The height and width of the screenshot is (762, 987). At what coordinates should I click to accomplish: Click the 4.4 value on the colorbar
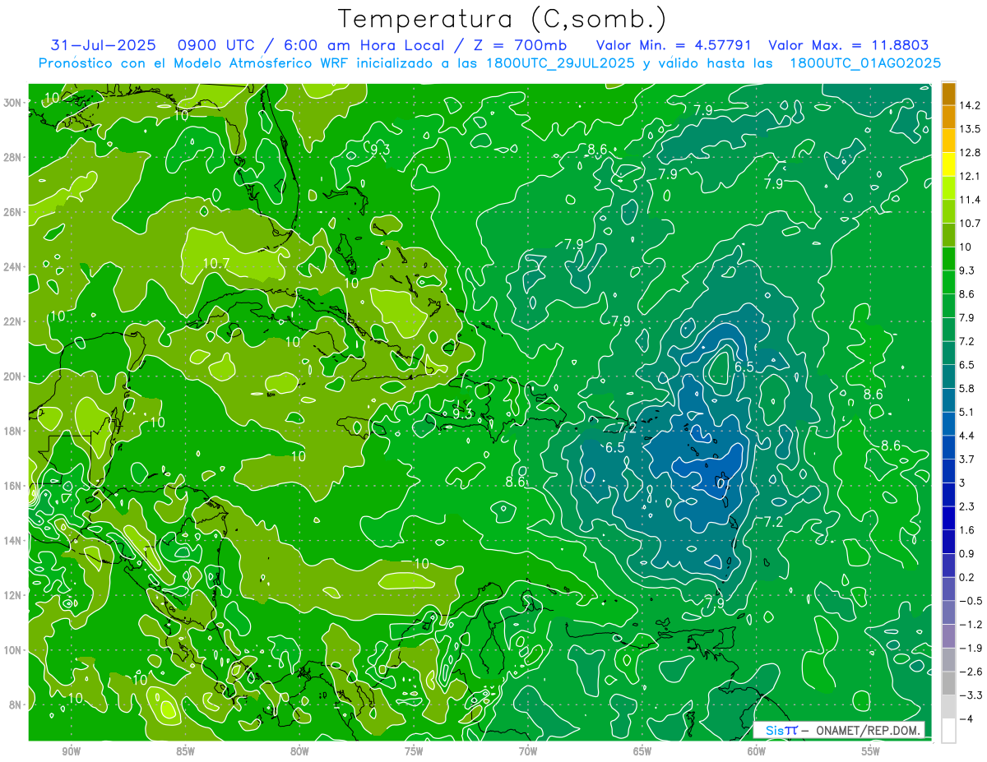pyautogui.click(x=967, y=435)
